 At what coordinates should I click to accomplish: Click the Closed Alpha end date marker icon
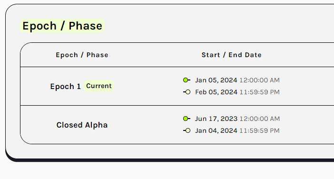[x=187, y=130]
